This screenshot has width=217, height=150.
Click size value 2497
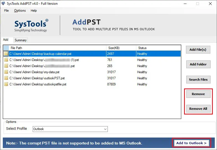point(111,54)
